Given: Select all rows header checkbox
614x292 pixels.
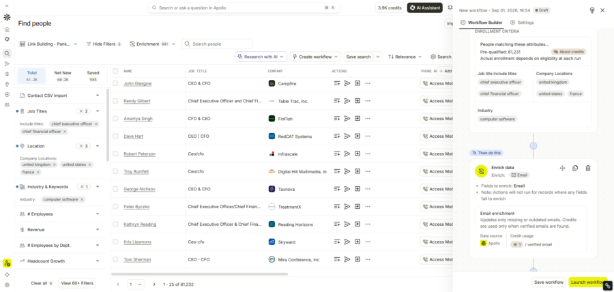Looking at the screenshot, I should pyautogui.click(x=115, y=71).
